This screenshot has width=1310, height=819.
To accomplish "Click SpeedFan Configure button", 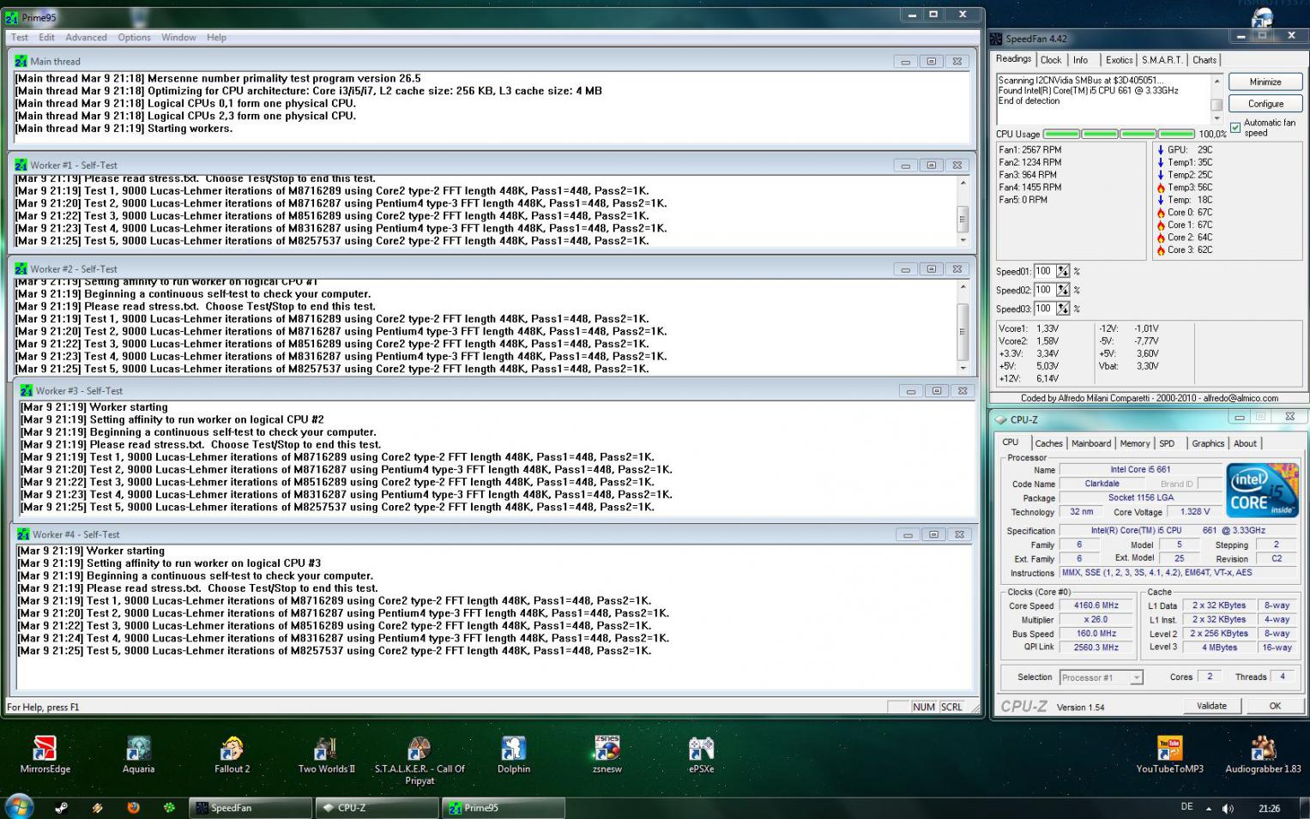I will [1265, 104].
